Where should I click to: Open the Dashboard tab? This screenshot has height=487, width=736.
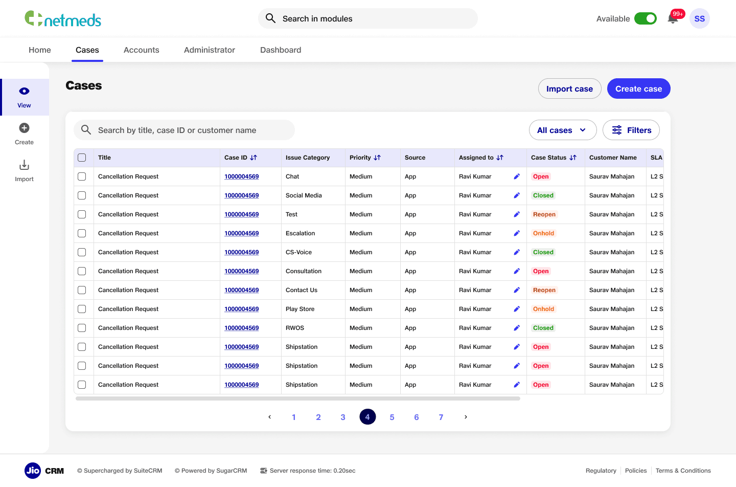click(281, 50)
